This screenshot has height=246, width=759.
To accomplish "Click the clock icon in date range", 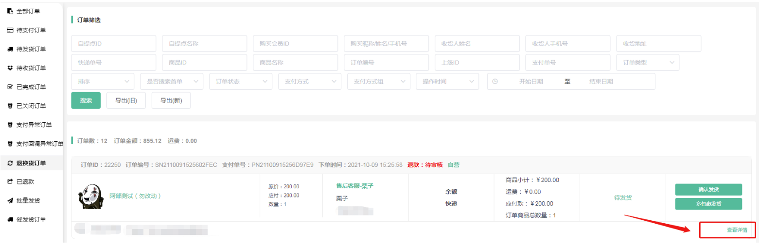I will pos(495,82).
